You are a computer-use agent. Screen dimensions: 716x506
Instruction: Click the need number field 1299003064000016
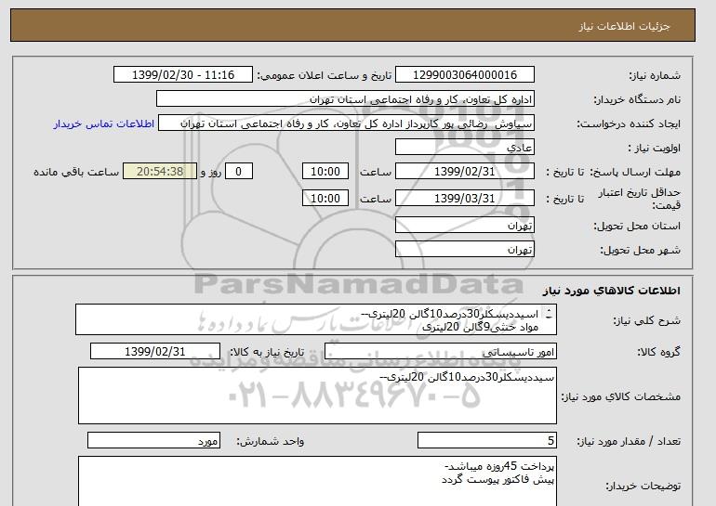click(x=464, y=75)
